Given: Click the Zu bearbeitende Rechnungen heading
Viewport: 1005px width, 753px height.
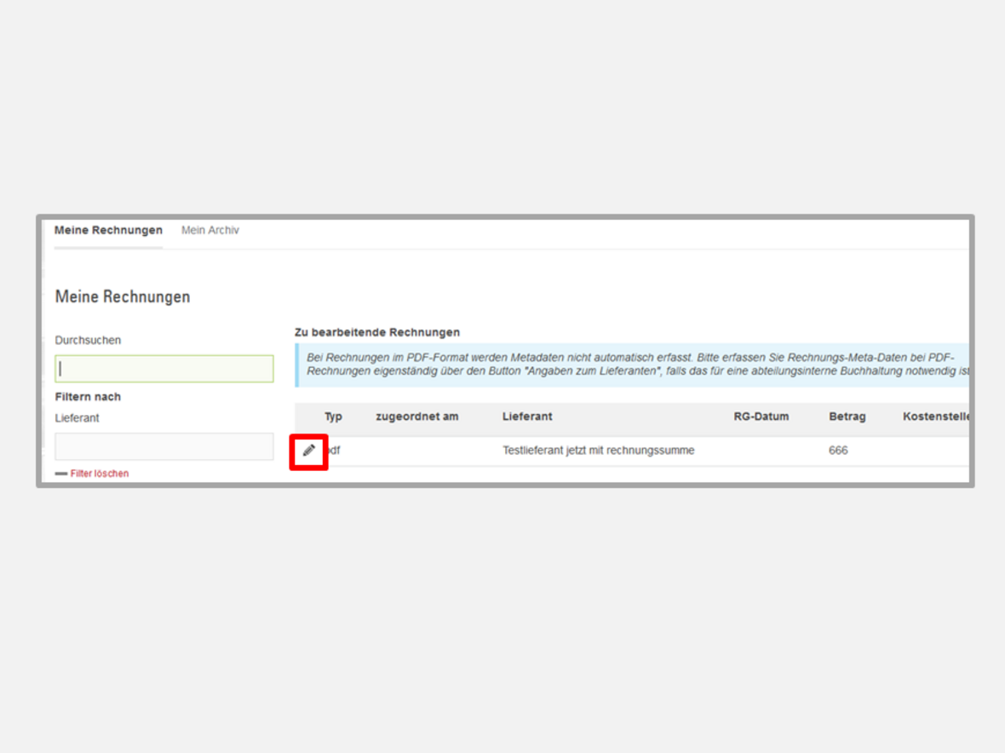Looking at the screenshot, I should pyautogui.click(x=376, y=332).
